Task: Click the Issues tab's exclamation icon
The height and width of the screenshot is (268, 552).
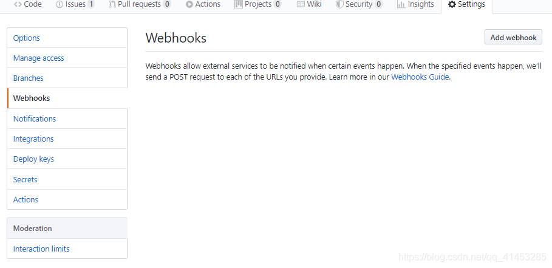Action: point(60,4)
